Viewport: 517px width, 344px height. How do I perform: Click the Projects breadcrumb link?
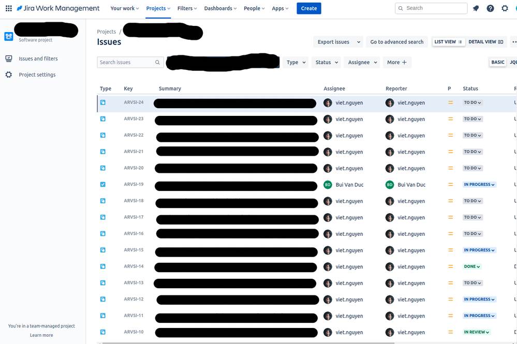point(107,32)
